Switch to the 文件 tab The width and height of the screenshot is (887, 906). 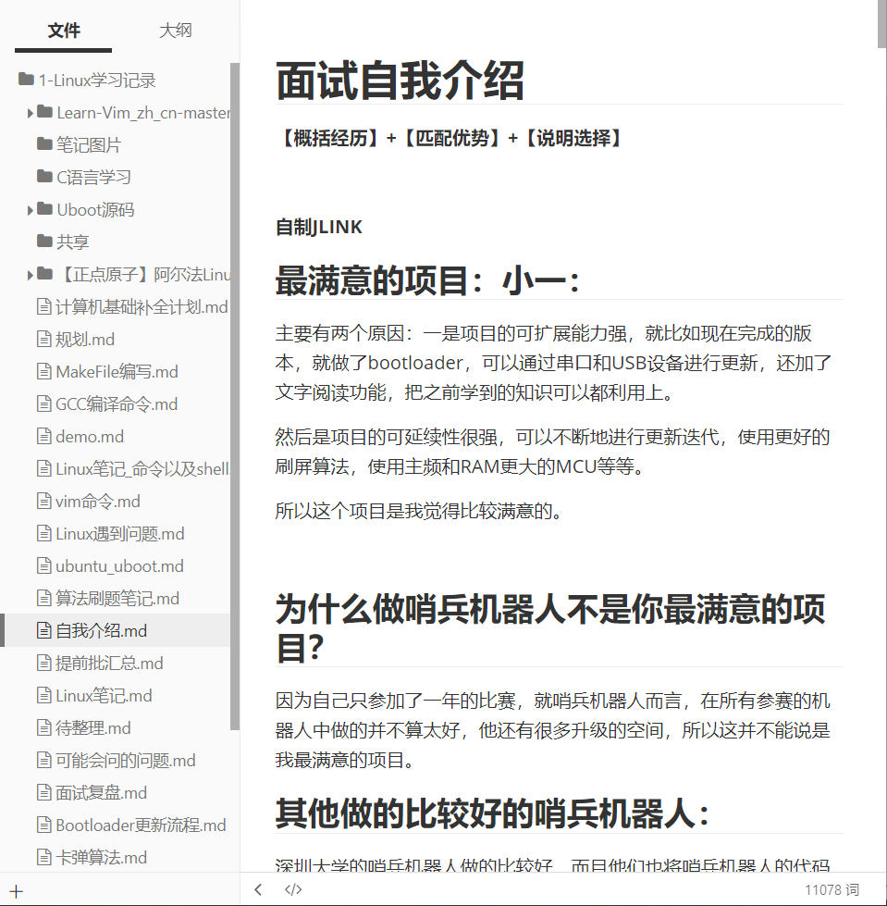click(64, 30)
